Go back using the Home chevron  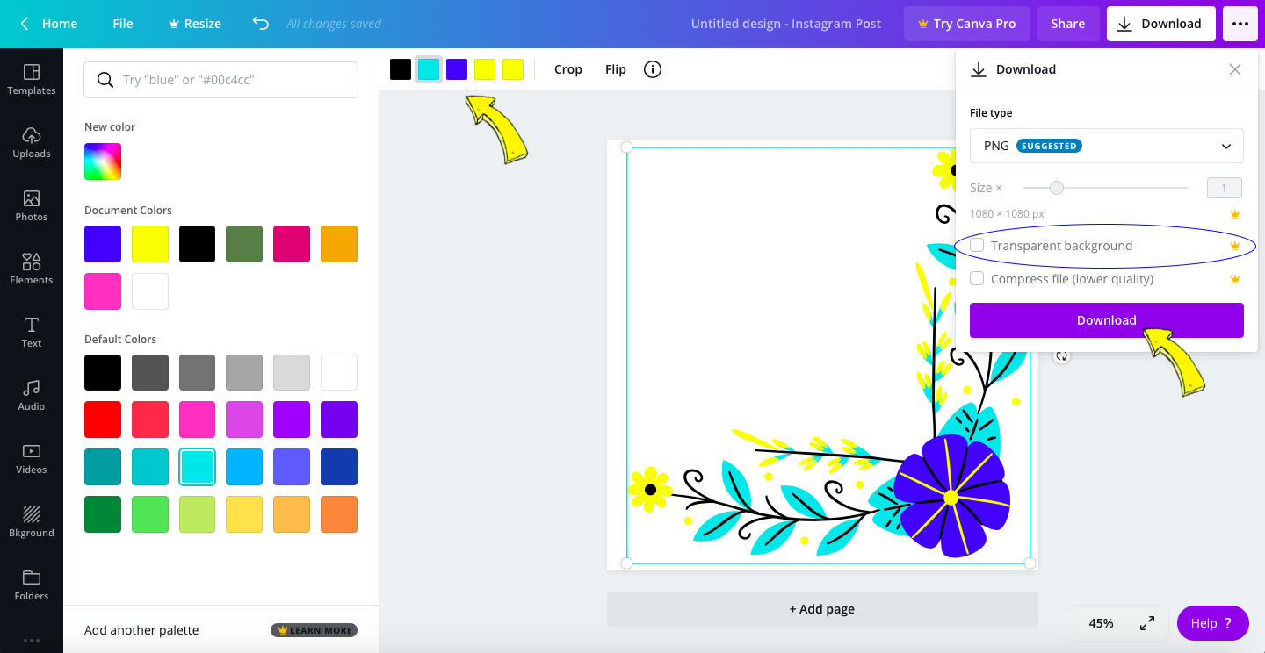pos(25,24)
